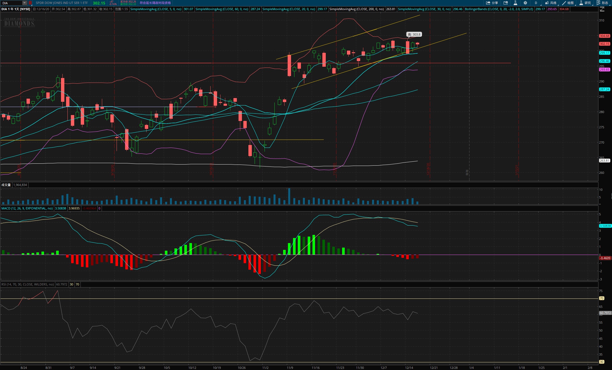Click the DIA symbol input field

(12, 3)
